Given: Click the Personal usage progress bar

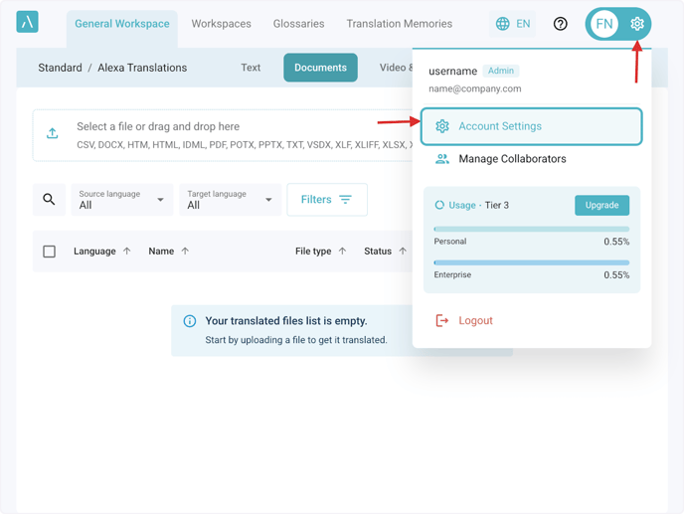Looking at the screenshot, I should 531,230.
